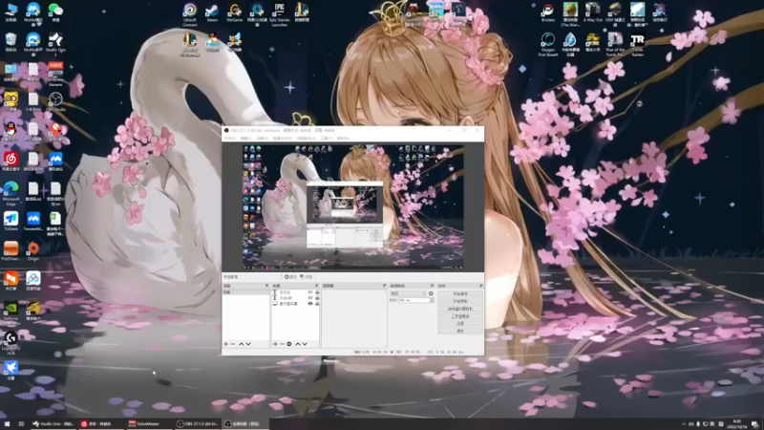This screenshot has width=764, height=430.
Task: Move scene up in OBS Scenes dock
Action: click(x=241, y=344)
